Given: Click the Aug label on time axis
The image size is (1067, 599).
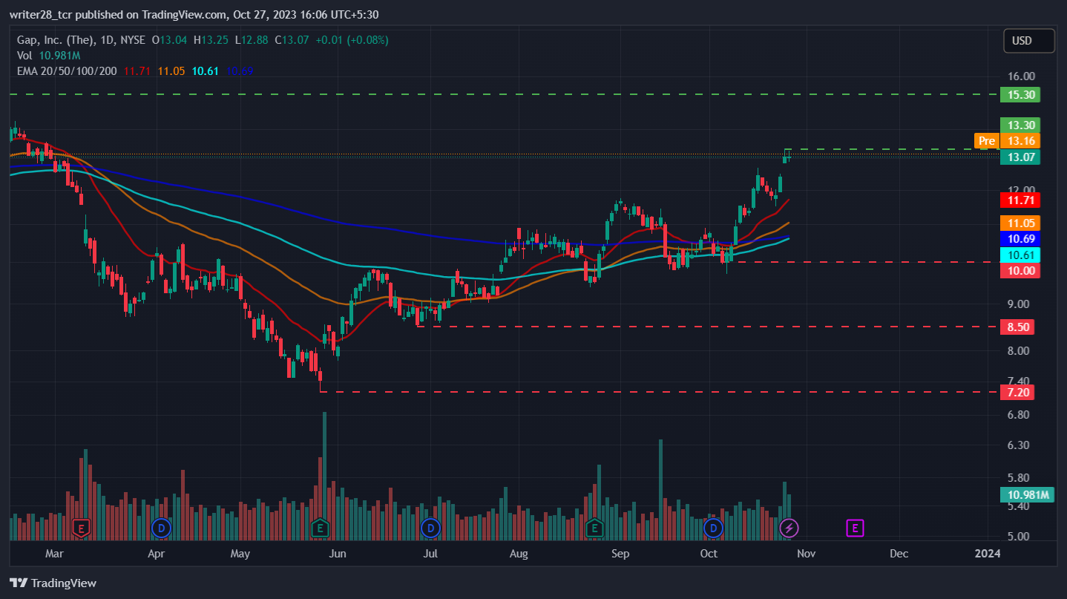Looking at the screenshot, I should pyautogui.click(x=519, y=554).
